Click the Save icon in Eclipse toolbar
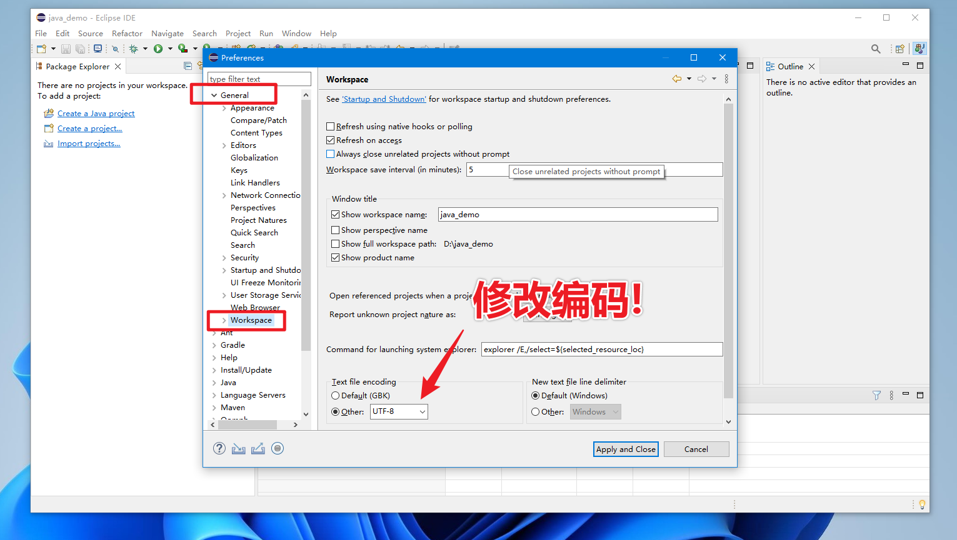Image resolution: width=957 pixels, height=540 pixels. (x=66, y=49)
